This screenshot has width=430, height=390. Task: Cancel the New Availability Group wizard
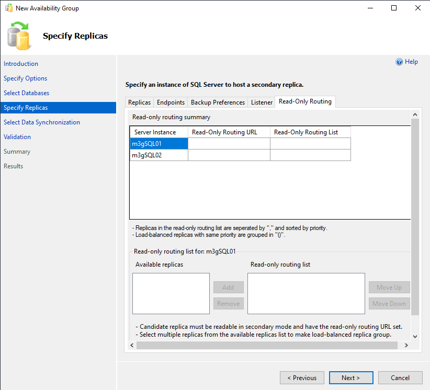(400, 377)
